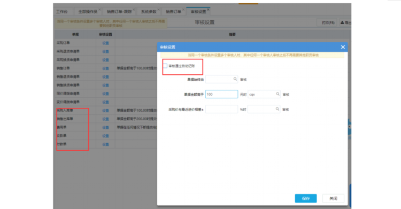Select the 付款单 row name
The image size is (401, 209).
[61, 144]
